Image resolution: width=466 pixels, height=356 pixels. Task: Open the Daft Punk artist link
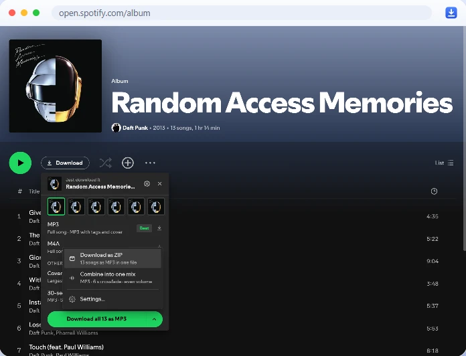(135, 128)
